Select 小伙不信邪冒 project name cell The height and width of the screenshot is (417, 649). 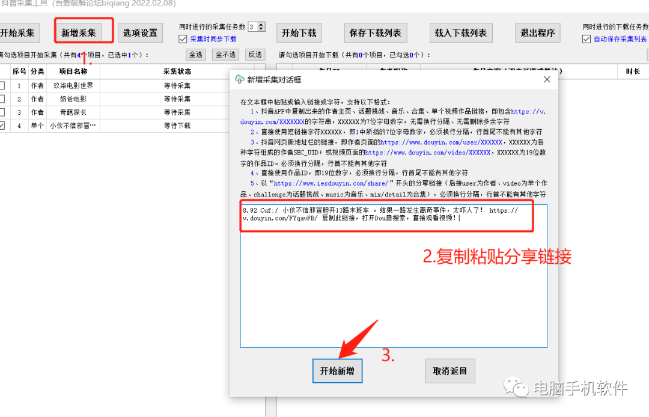coord(73,126)
